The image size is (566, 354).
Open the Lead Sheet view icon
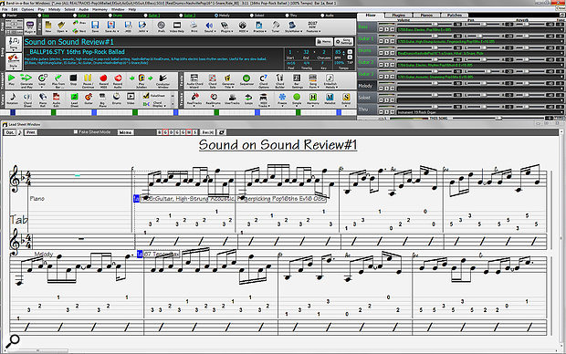pyautogui.click(x=74, y=99)
